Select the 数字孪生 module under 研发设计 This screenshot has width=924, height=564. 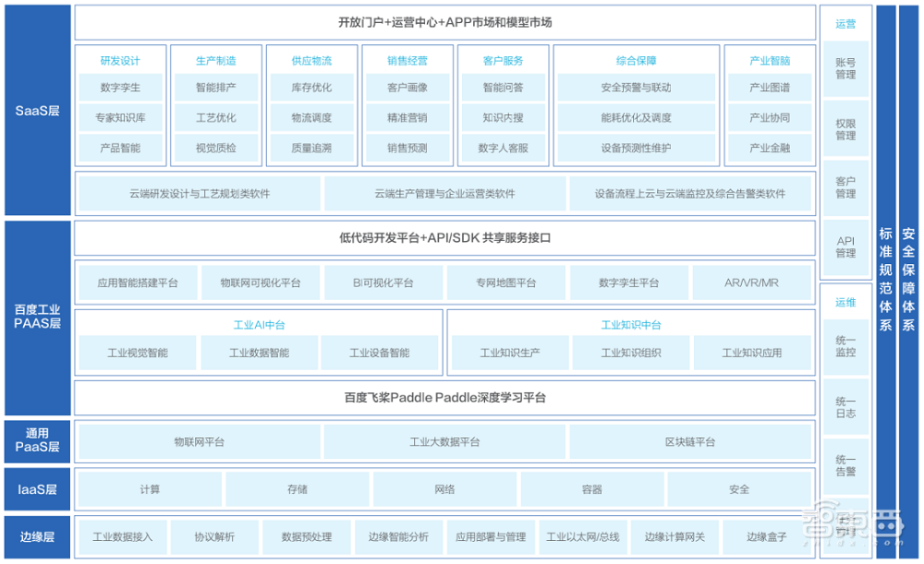point(120,89)
